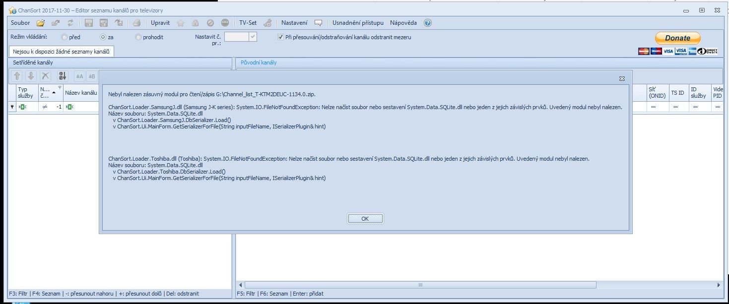This screenshot has height=304, width=729.
Task: Click the print icon in toolbar
Action: [x=136, y=23]
